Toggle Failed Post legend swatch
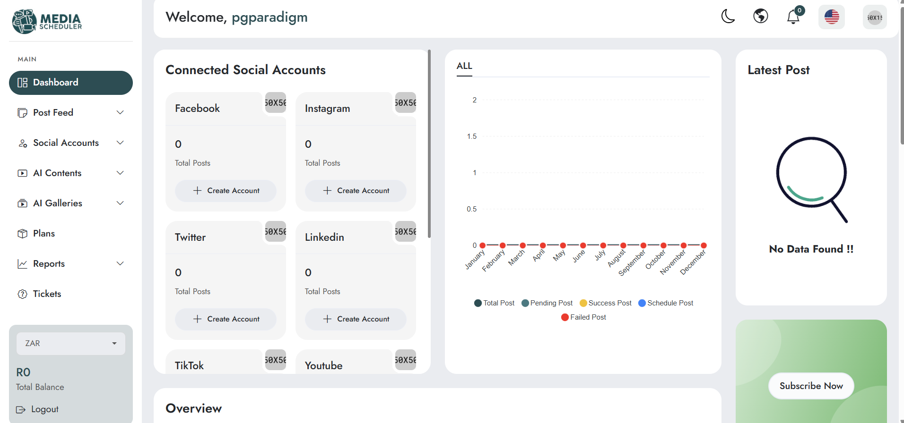 [565, 317]
